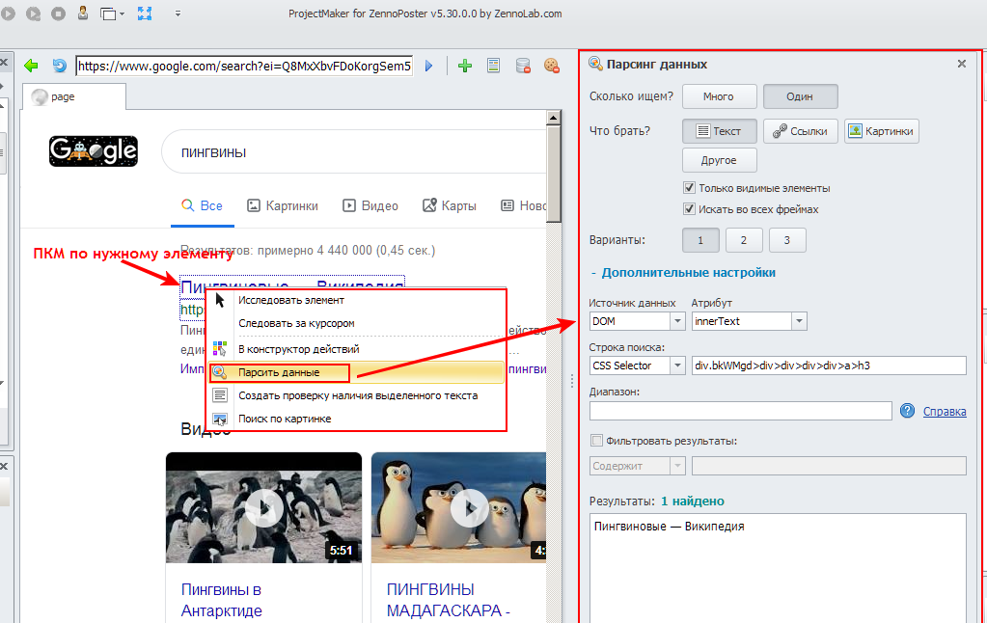Choose Поиск по картинке menu item
Viewport: 987px width, 623px height.
click(x=358, y=420)
